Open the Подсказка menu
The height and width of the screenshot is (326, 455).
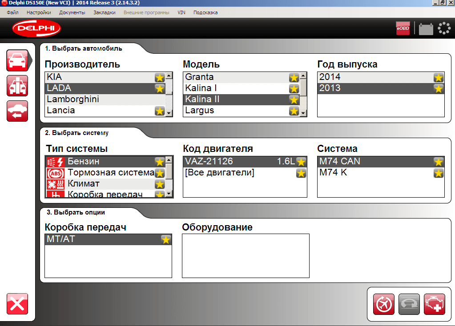coord(205,12)
